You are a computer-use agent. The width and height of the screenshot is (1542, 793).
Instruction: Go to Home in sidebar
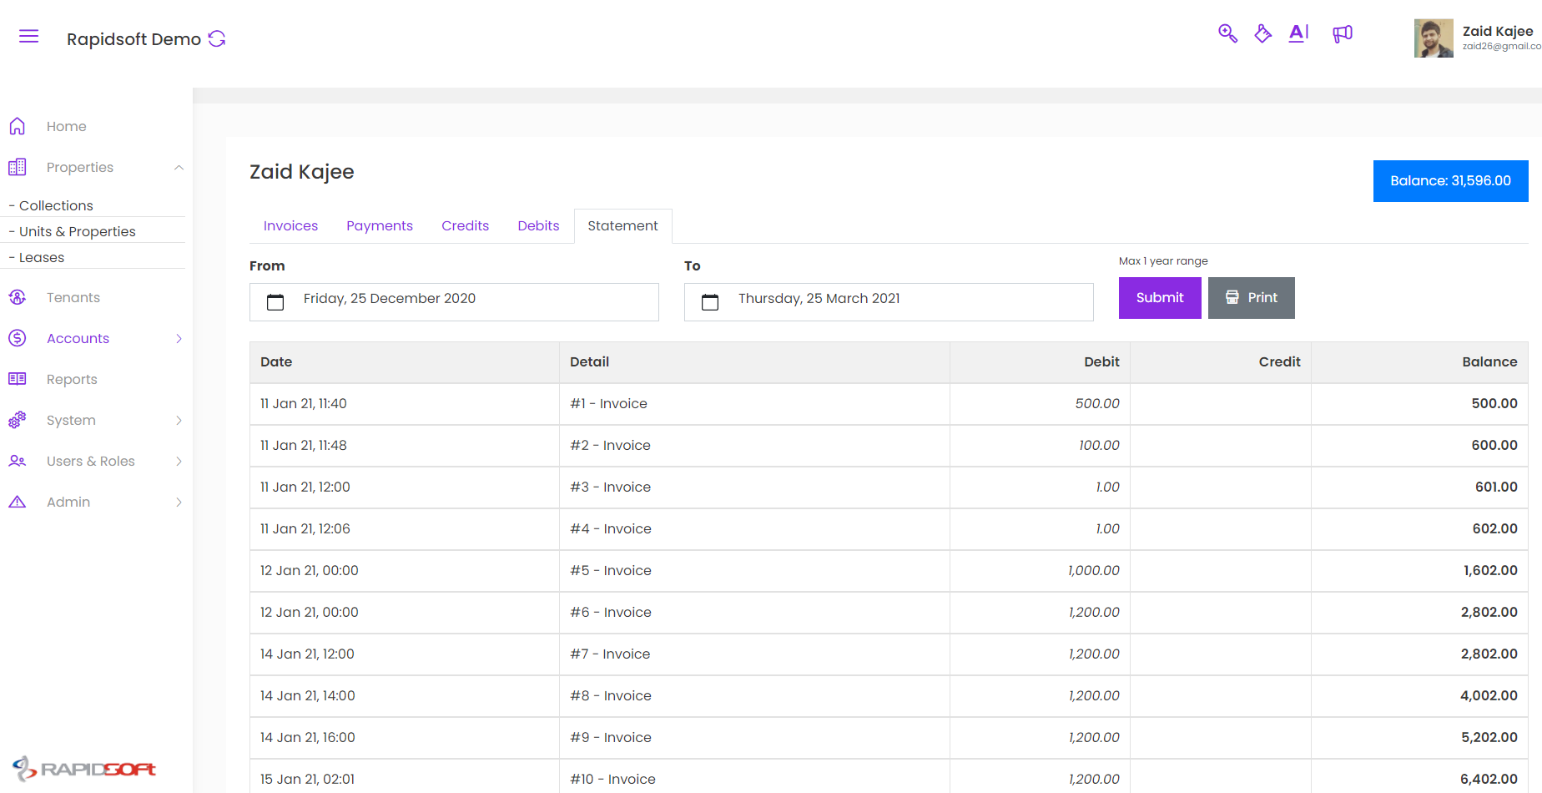tap(67, 126)
